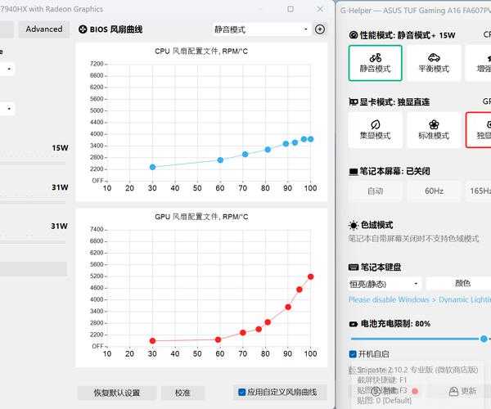Select the GPU fan curve point at 70°C
Screen dimensions: 491x409
[x=243, y=333]
